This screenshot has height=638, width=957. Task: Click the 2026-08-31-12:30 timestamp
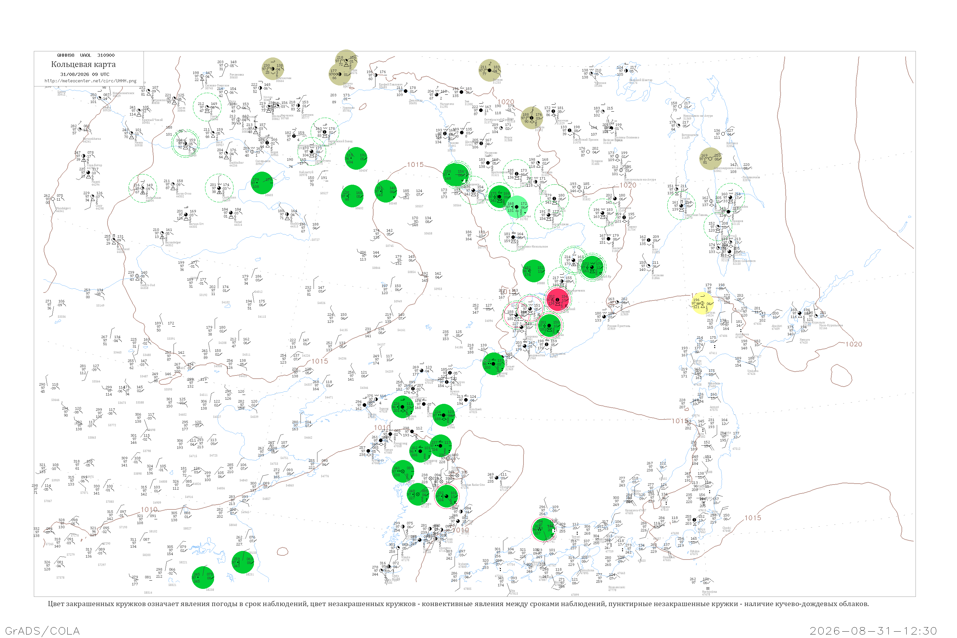pyautogui.click(x=873, y=631)
